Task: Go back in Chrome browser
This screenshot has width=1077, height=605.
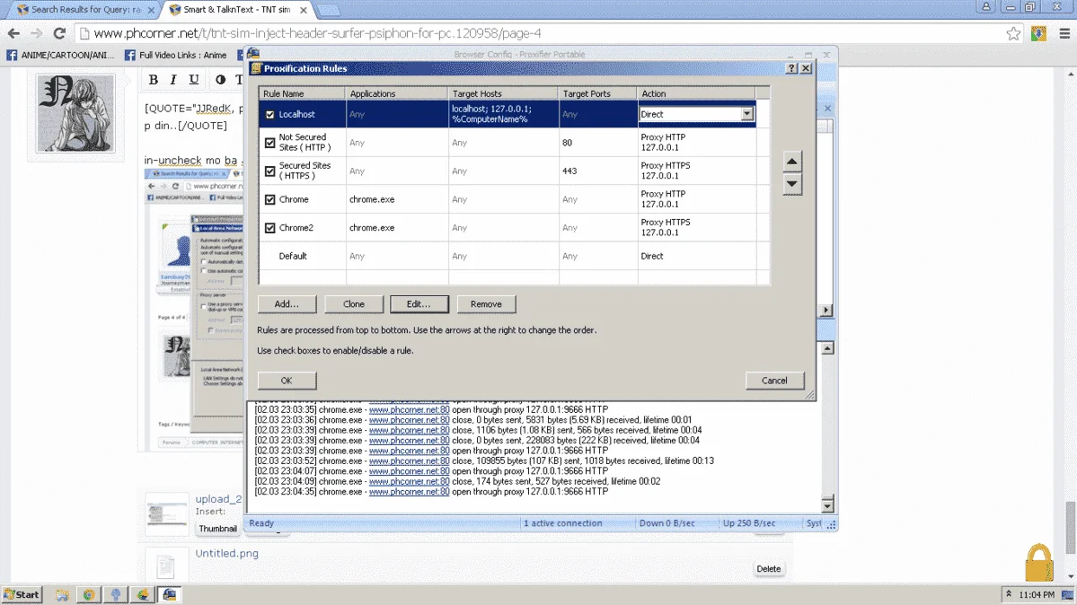Action: pyautogui.click(x=13, y=33)
